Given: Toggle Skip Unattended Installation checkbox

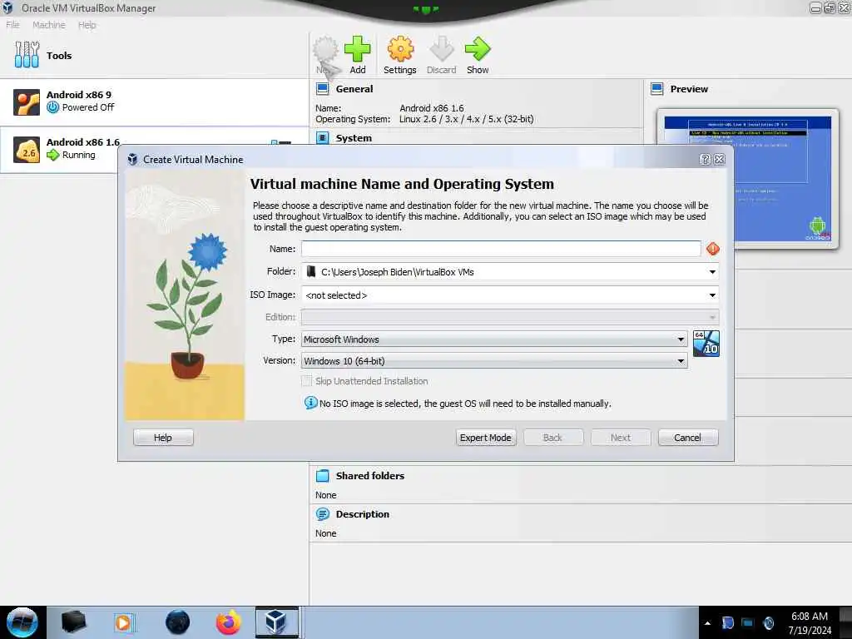Looking at the screenshot, I should coord(307,381).
